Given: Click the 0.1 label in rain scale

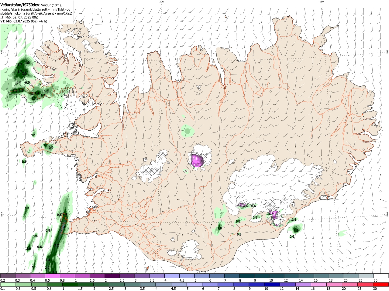Looking at the screenshot, I should pos(2,289).
